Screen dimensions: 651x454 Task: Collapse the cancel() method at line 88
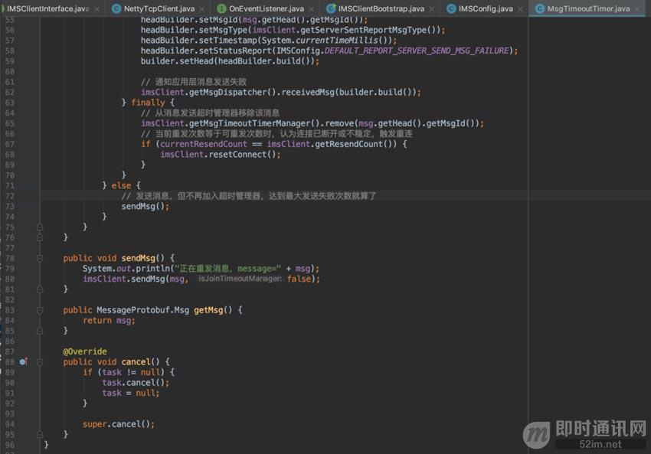point(40,362)
